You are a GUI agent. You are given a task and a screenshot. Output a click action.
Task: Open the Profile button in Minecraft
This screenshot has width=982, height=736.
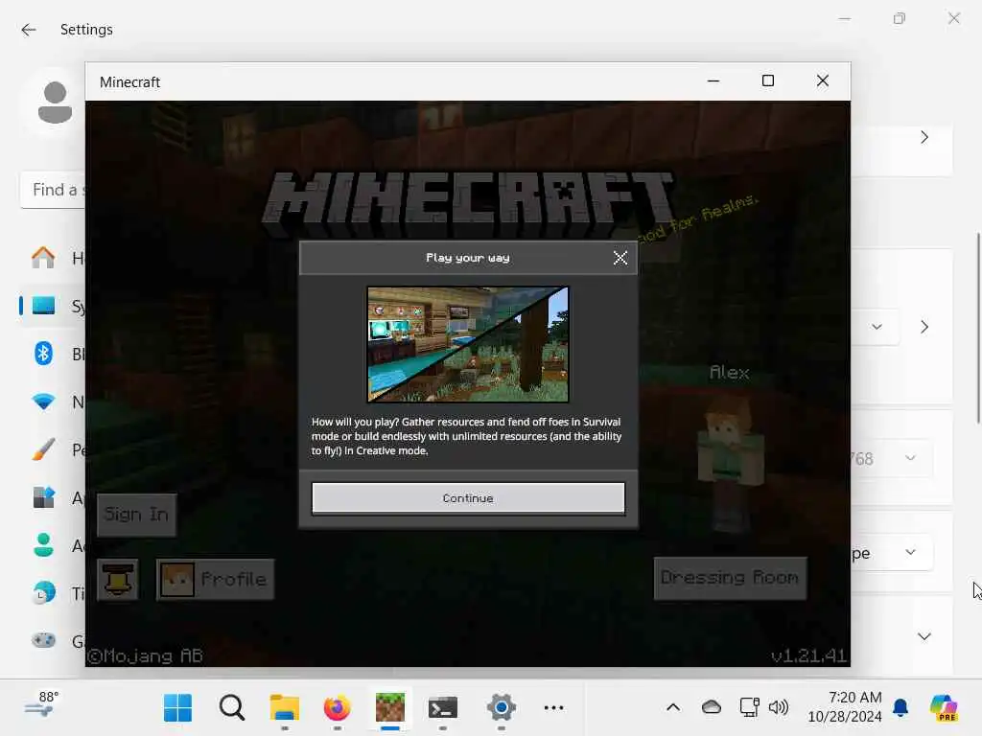215,580
